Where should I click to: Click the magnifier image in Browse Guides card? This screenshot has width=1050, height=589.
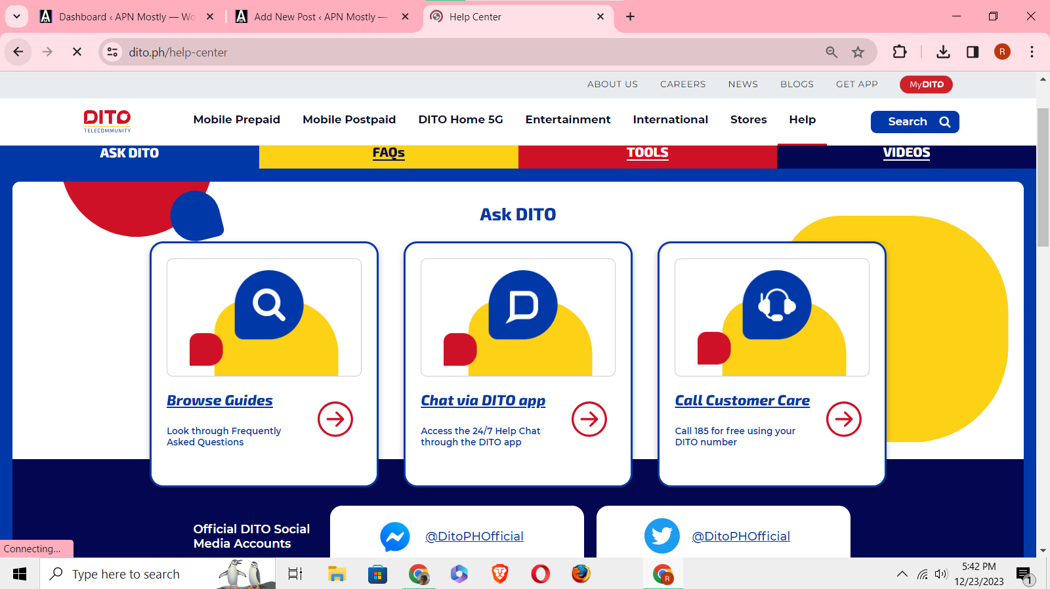[264, 317]
